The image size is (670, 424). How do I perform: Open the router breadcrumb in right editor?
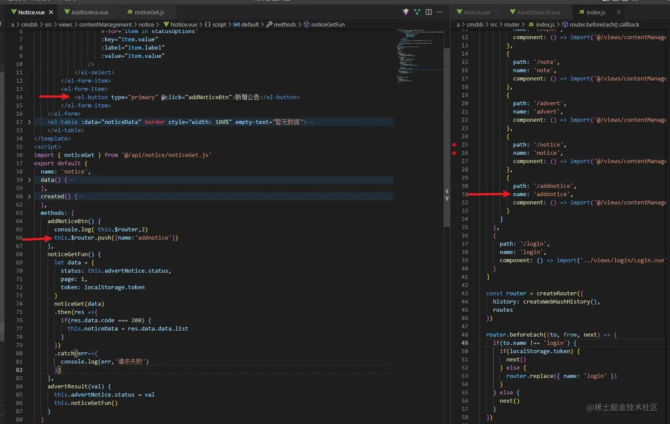coord(512,24)
